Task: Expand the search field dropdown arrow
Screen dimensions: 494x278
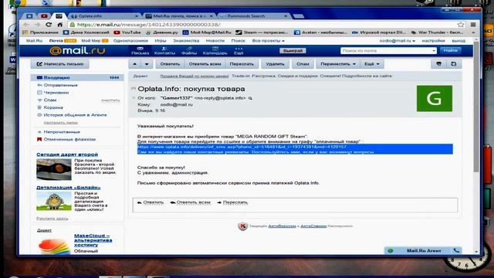Action: tap(434, 50)
